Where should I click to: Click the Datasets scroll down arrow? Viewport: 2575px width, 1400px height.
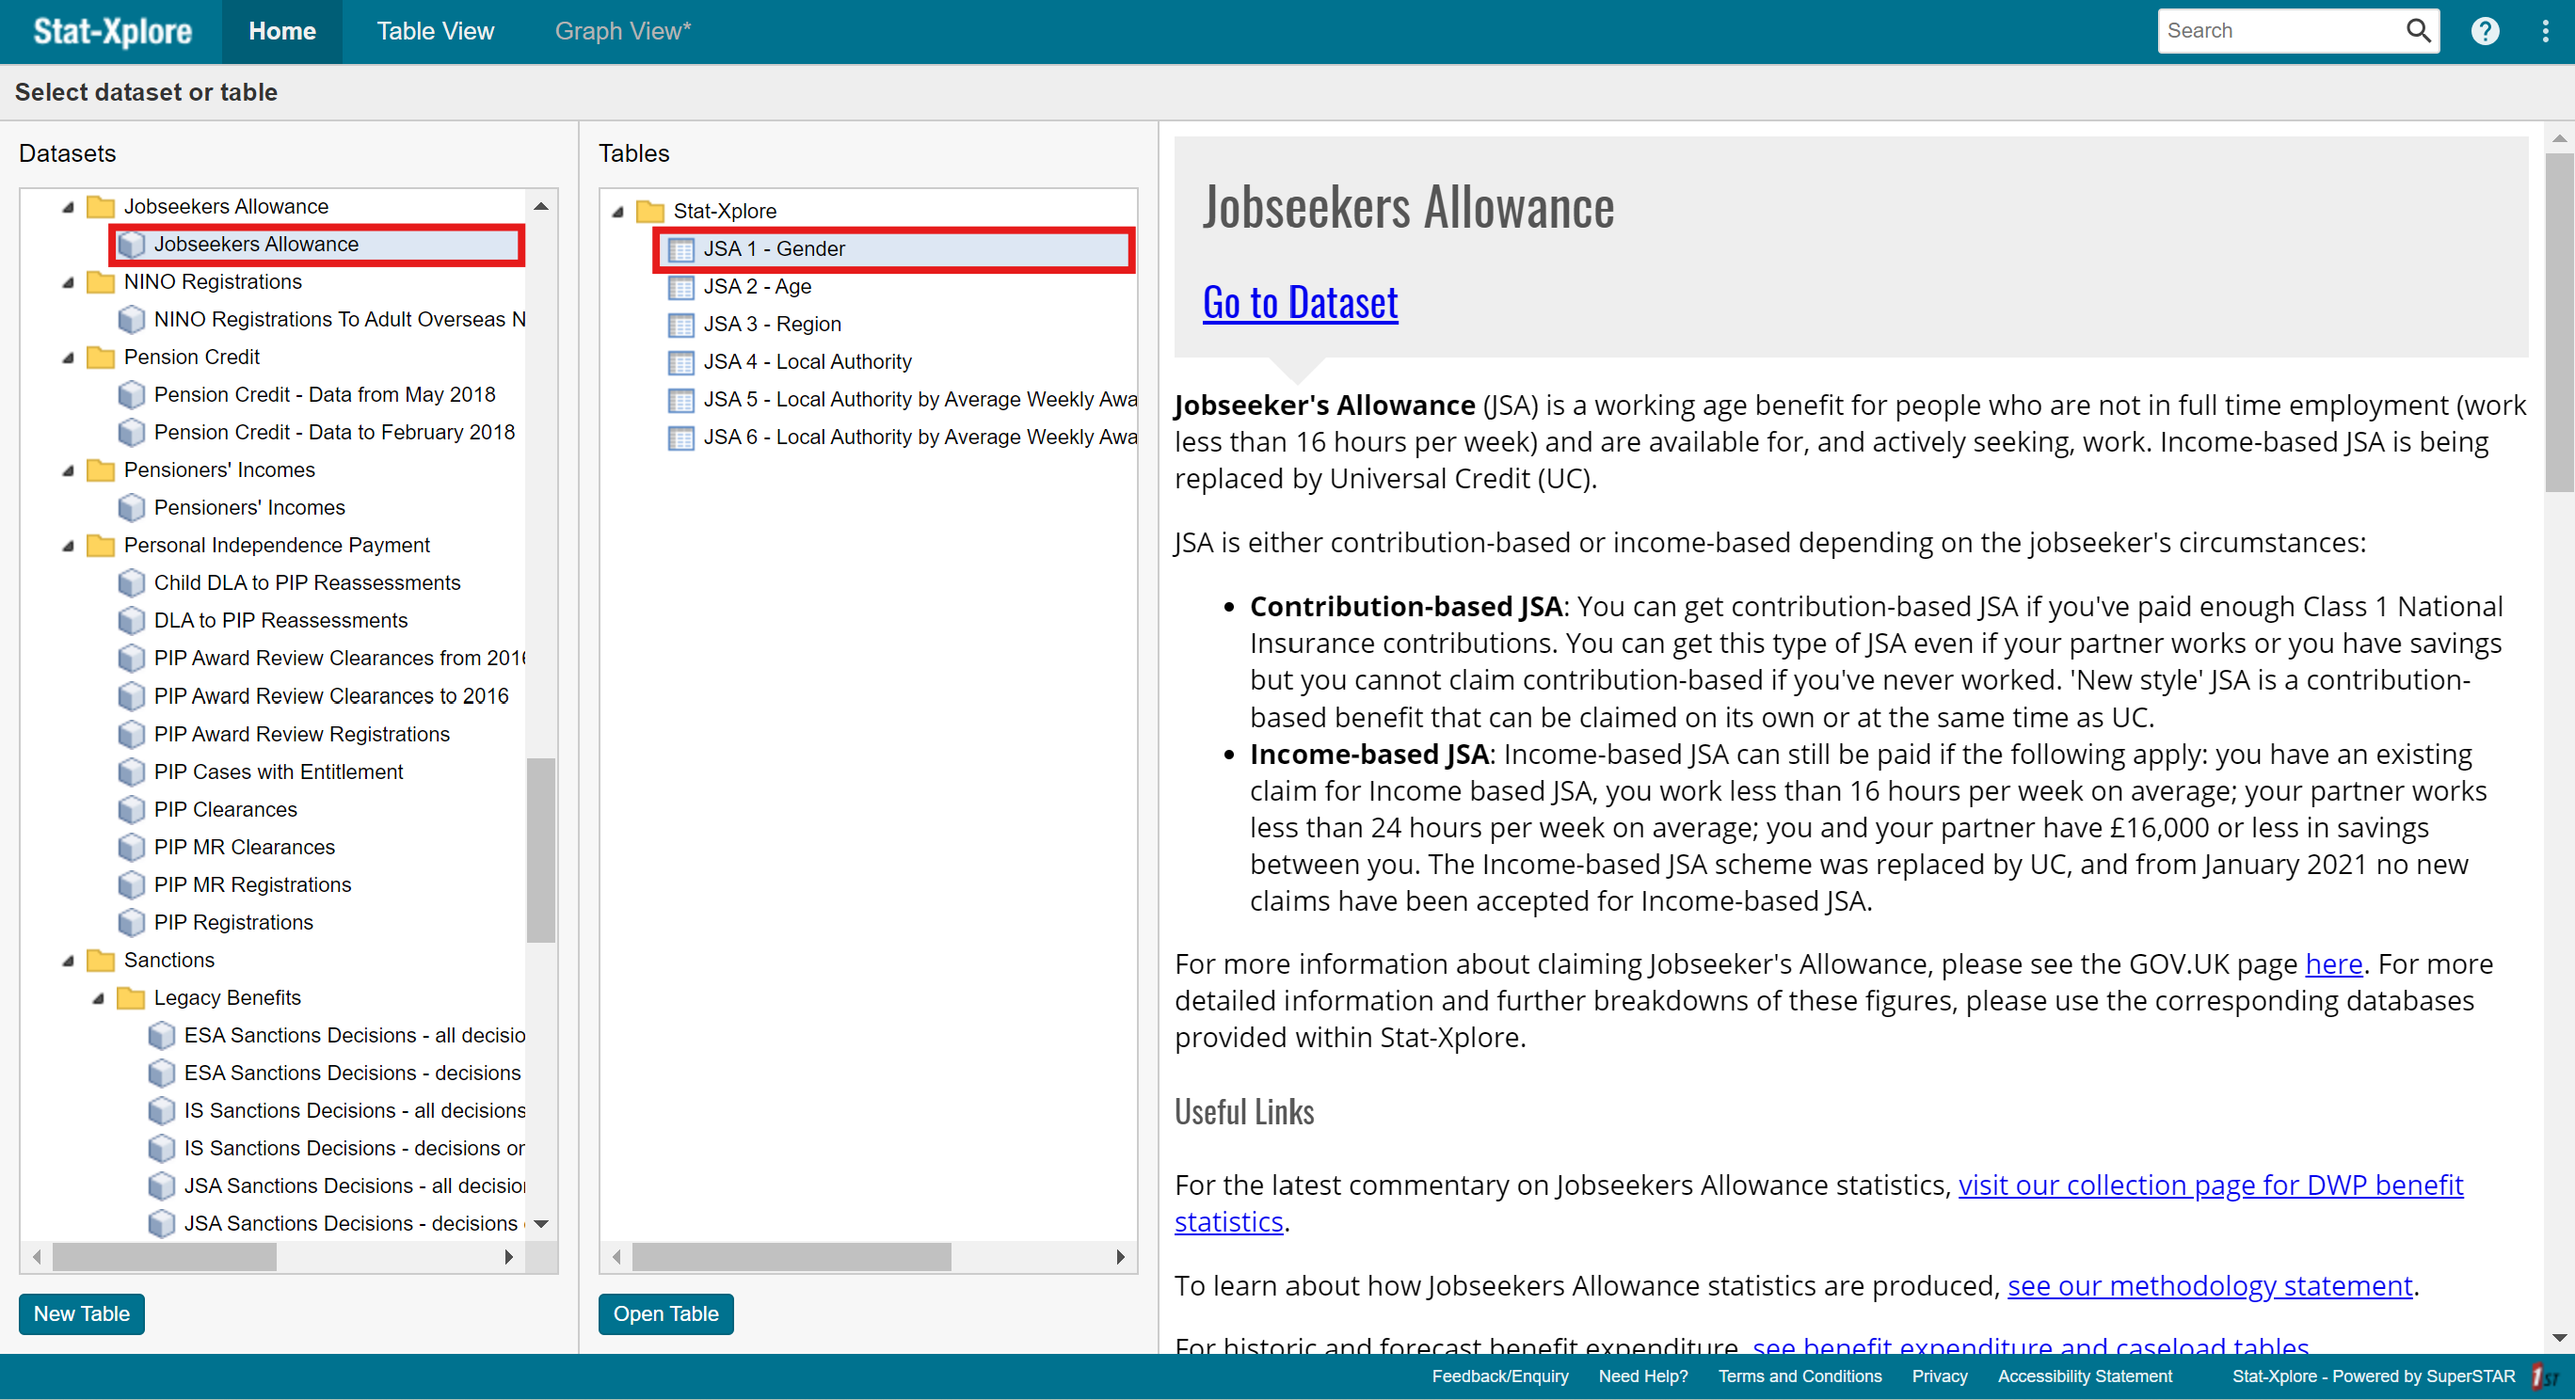click(541, 1224)
